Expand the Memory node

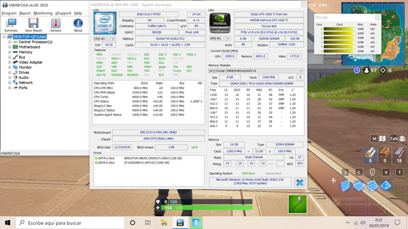point(10,52)
